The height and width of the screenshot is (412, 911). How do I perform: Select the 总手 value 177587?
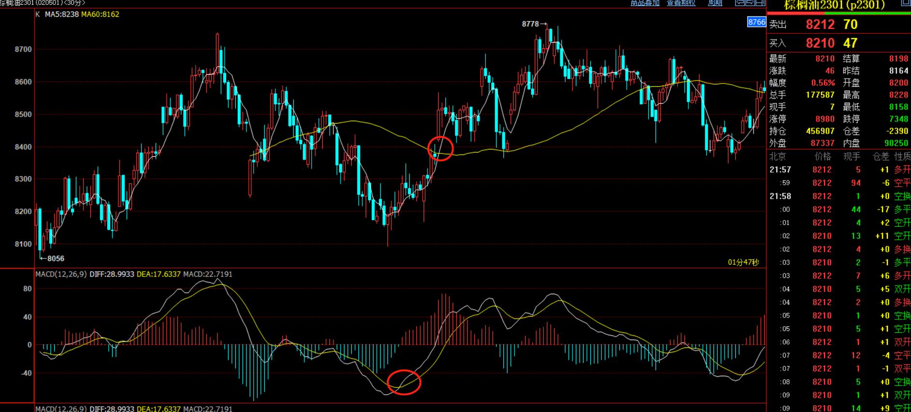click(820, 95)
